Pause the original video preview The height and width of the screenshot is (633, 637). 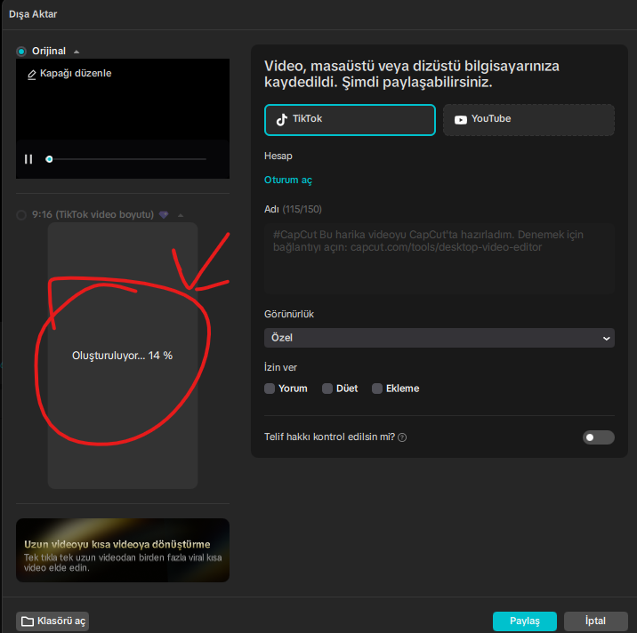click(x=28, y=159)
